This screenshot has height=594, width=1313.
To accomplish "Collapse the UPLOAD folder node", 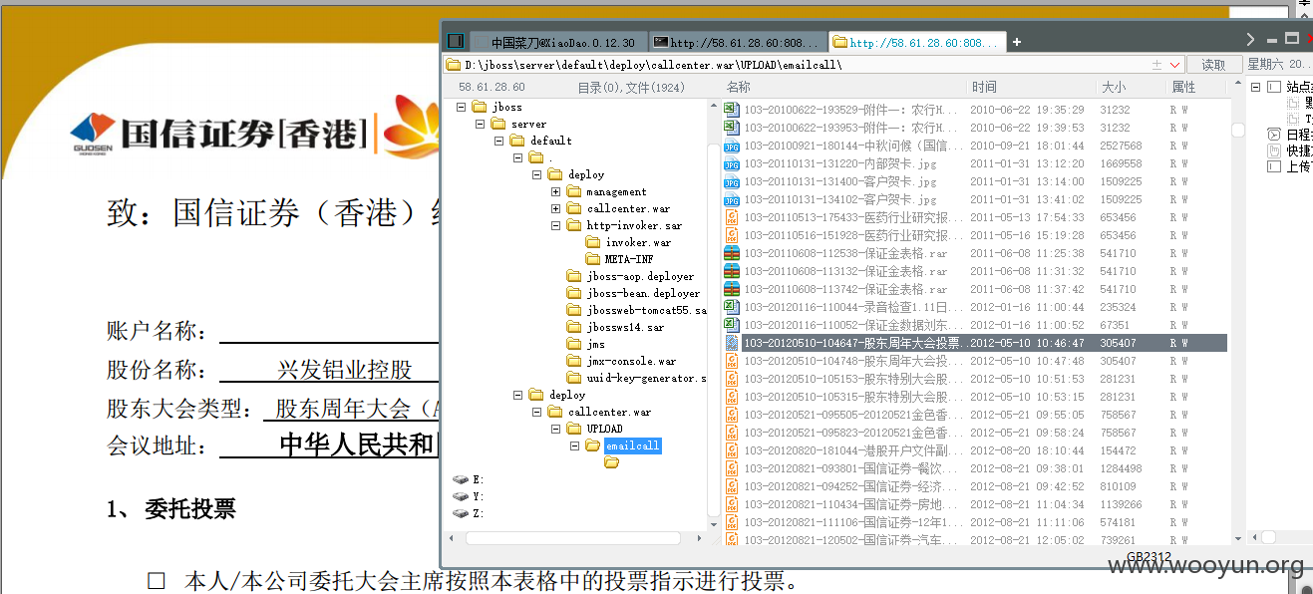I will coord(555,429).
